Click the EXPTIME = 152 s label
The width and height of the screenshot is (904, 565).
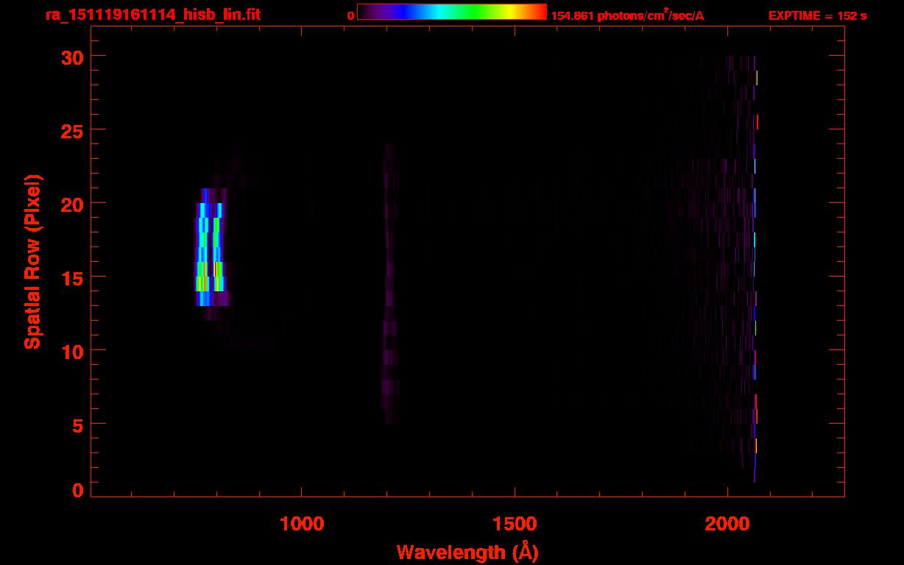[817, 15]
